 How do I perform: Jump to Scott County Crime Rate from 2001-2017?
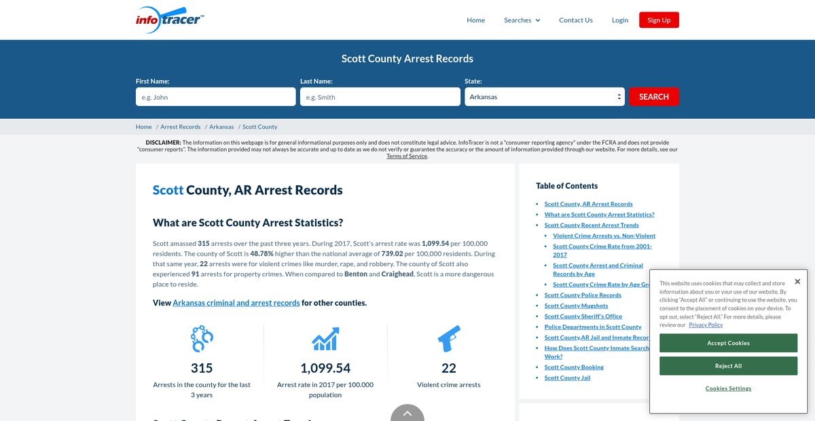tap(602, 250)
